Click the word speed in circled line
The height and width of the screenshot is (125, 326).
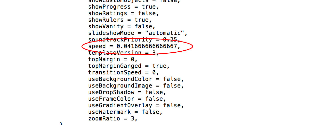(97, 47)
